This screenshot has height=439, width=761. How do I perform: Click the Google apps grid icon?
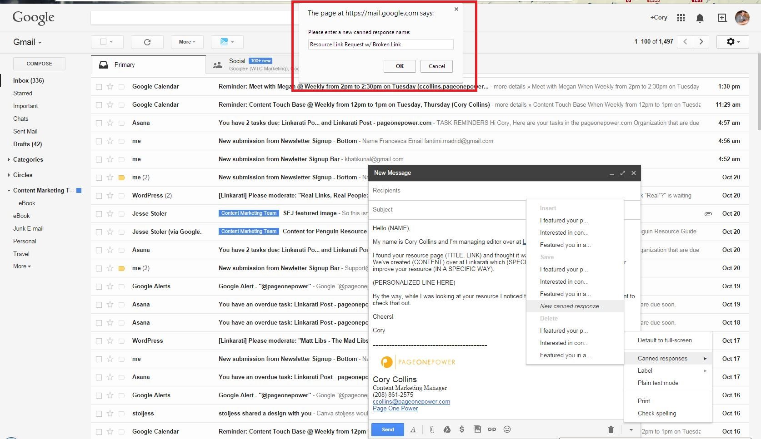pyautogui.click(x=681, y=18)
